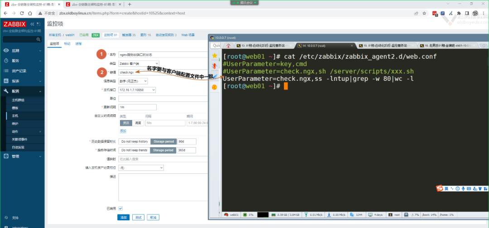Click the share icon in address bar
Screen dimensions: 489x228
point(416,14)
